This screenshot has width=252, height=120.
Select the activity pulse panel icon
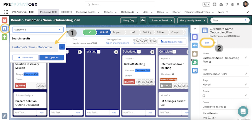click(195, 45)
